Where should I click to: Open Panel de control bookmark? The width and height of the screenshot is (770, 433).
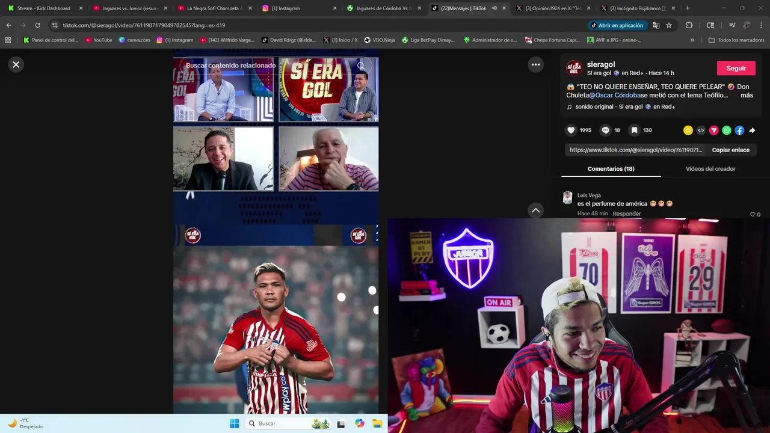51,40
